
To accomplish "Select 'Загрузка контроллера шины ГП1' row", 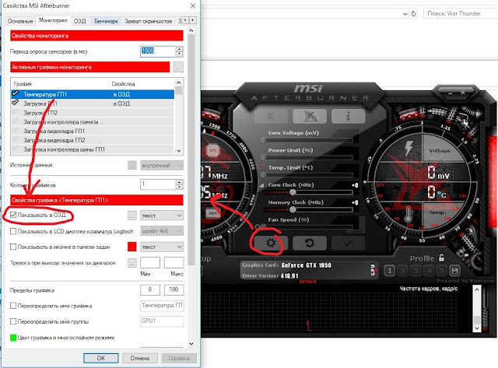I will [92, 149].
